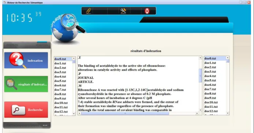The image size is (254, 133).
Task: Click the line starting 'Ribonuclease A was reacted'
Action: tap(131, 90)
